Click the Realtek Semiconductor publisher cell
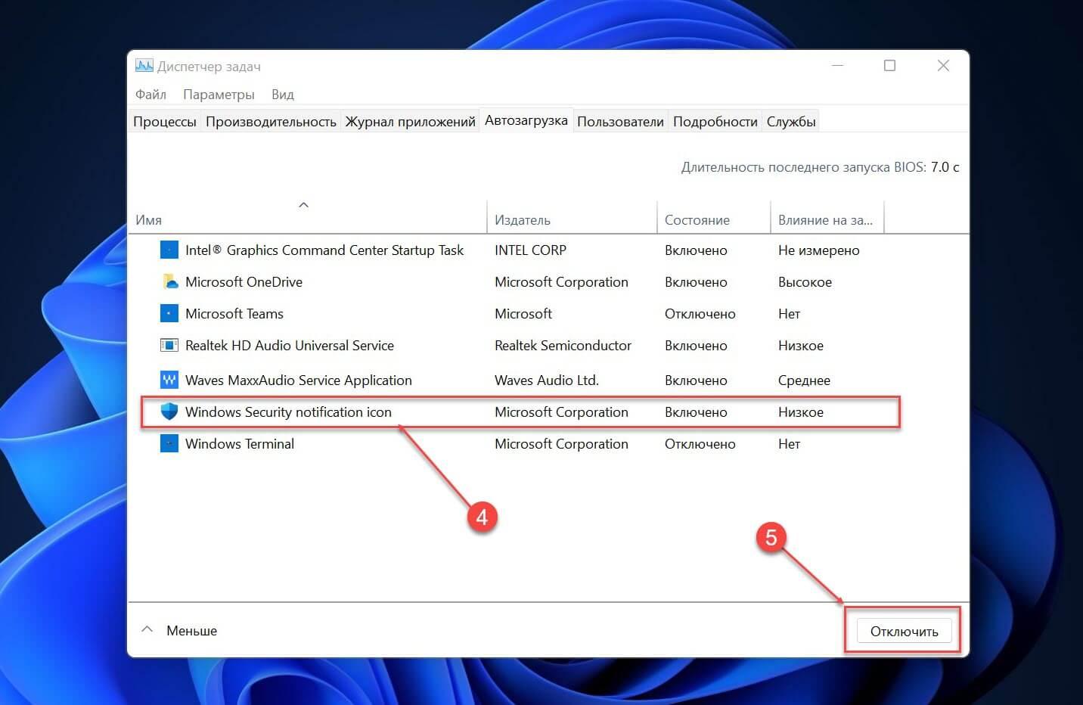 click(563, 345)
